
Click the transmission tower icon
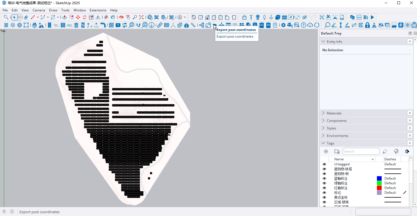(x=258, y=17)
